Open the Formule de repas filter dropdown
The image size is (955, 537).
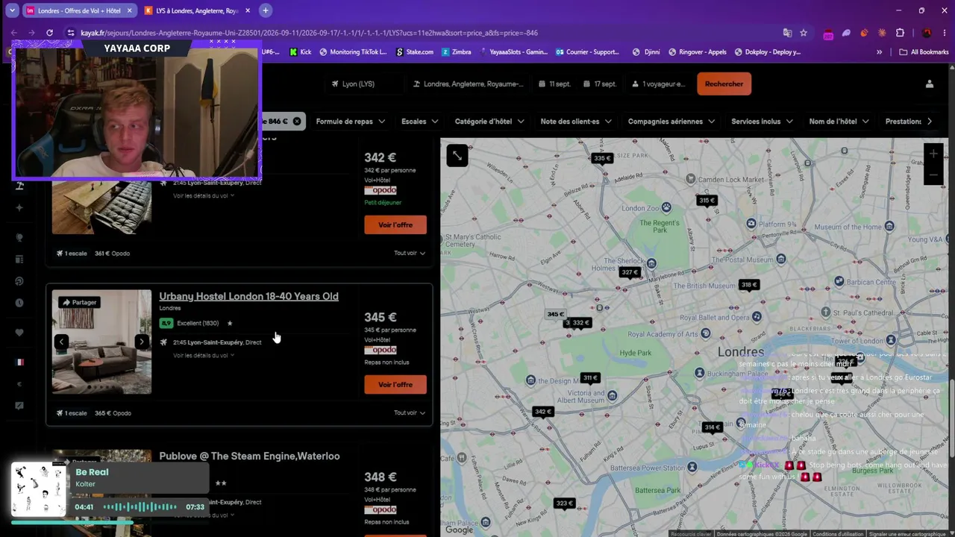(x=351, y=122)
